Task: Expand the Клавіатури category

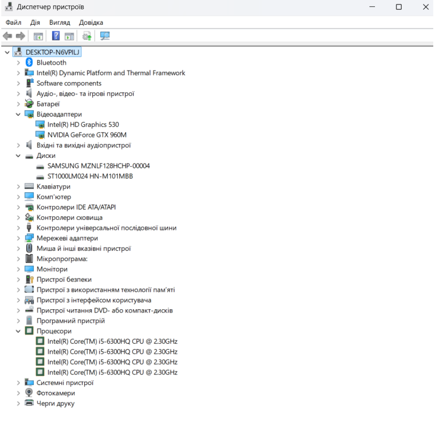Action: 18,187
